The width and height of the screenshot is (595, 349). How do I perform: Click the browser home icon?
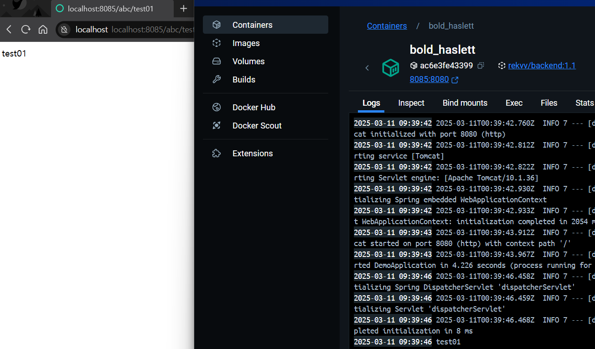(43, 30)
